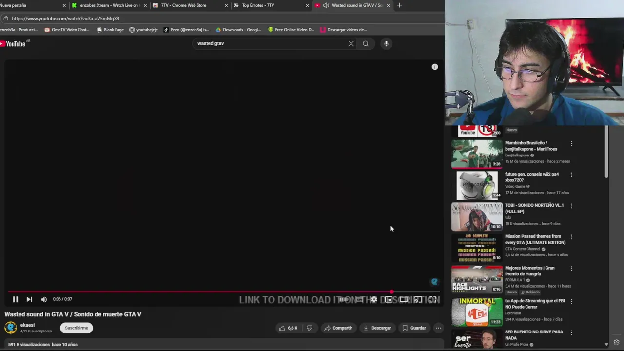624x351 pixels.
Task: Open options menu for SER BUENITO video
Action: point(572,332)
